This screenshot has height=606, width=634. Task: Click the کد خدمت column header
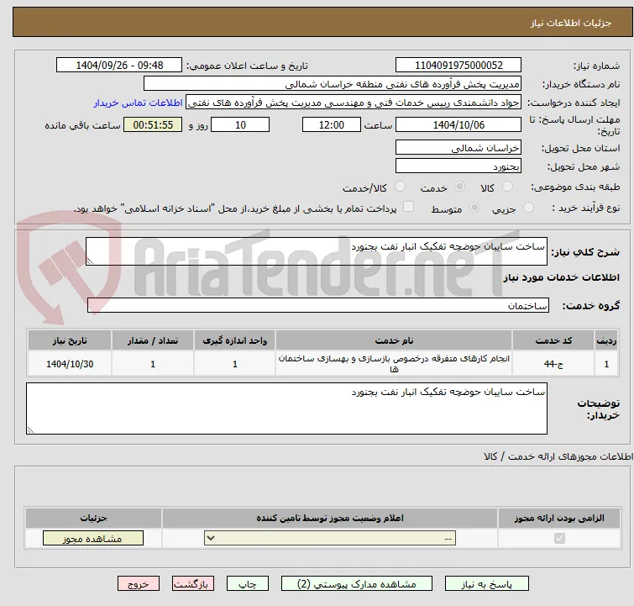click(553, 340)
